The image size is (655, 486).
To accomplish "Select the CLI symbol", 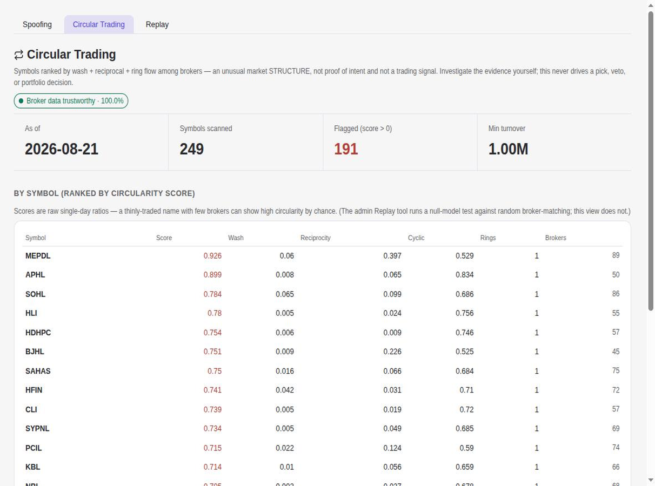I will [x=31, y=409].
